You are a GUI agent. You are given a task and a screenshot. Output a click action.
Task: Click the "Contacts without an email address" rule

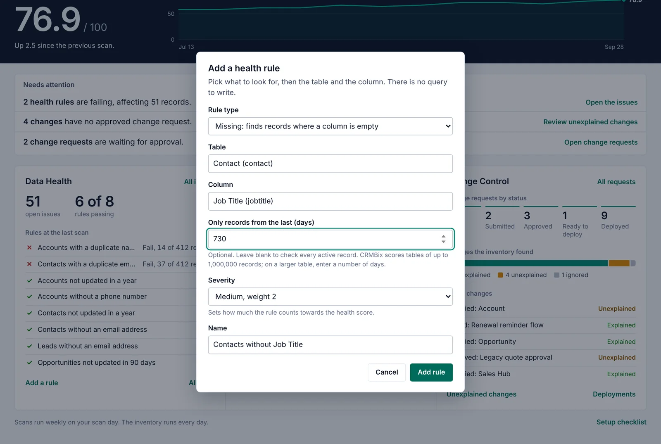coord(92,330)
